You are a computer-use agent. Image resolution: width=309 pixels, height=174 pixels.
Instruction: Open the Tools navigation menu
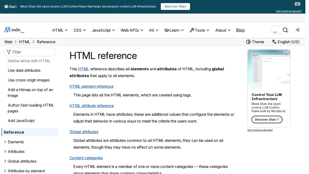point(200,30)
